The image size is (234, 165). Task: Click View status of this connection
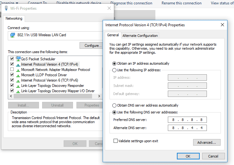pyautogui.click(x=222, y=3)
